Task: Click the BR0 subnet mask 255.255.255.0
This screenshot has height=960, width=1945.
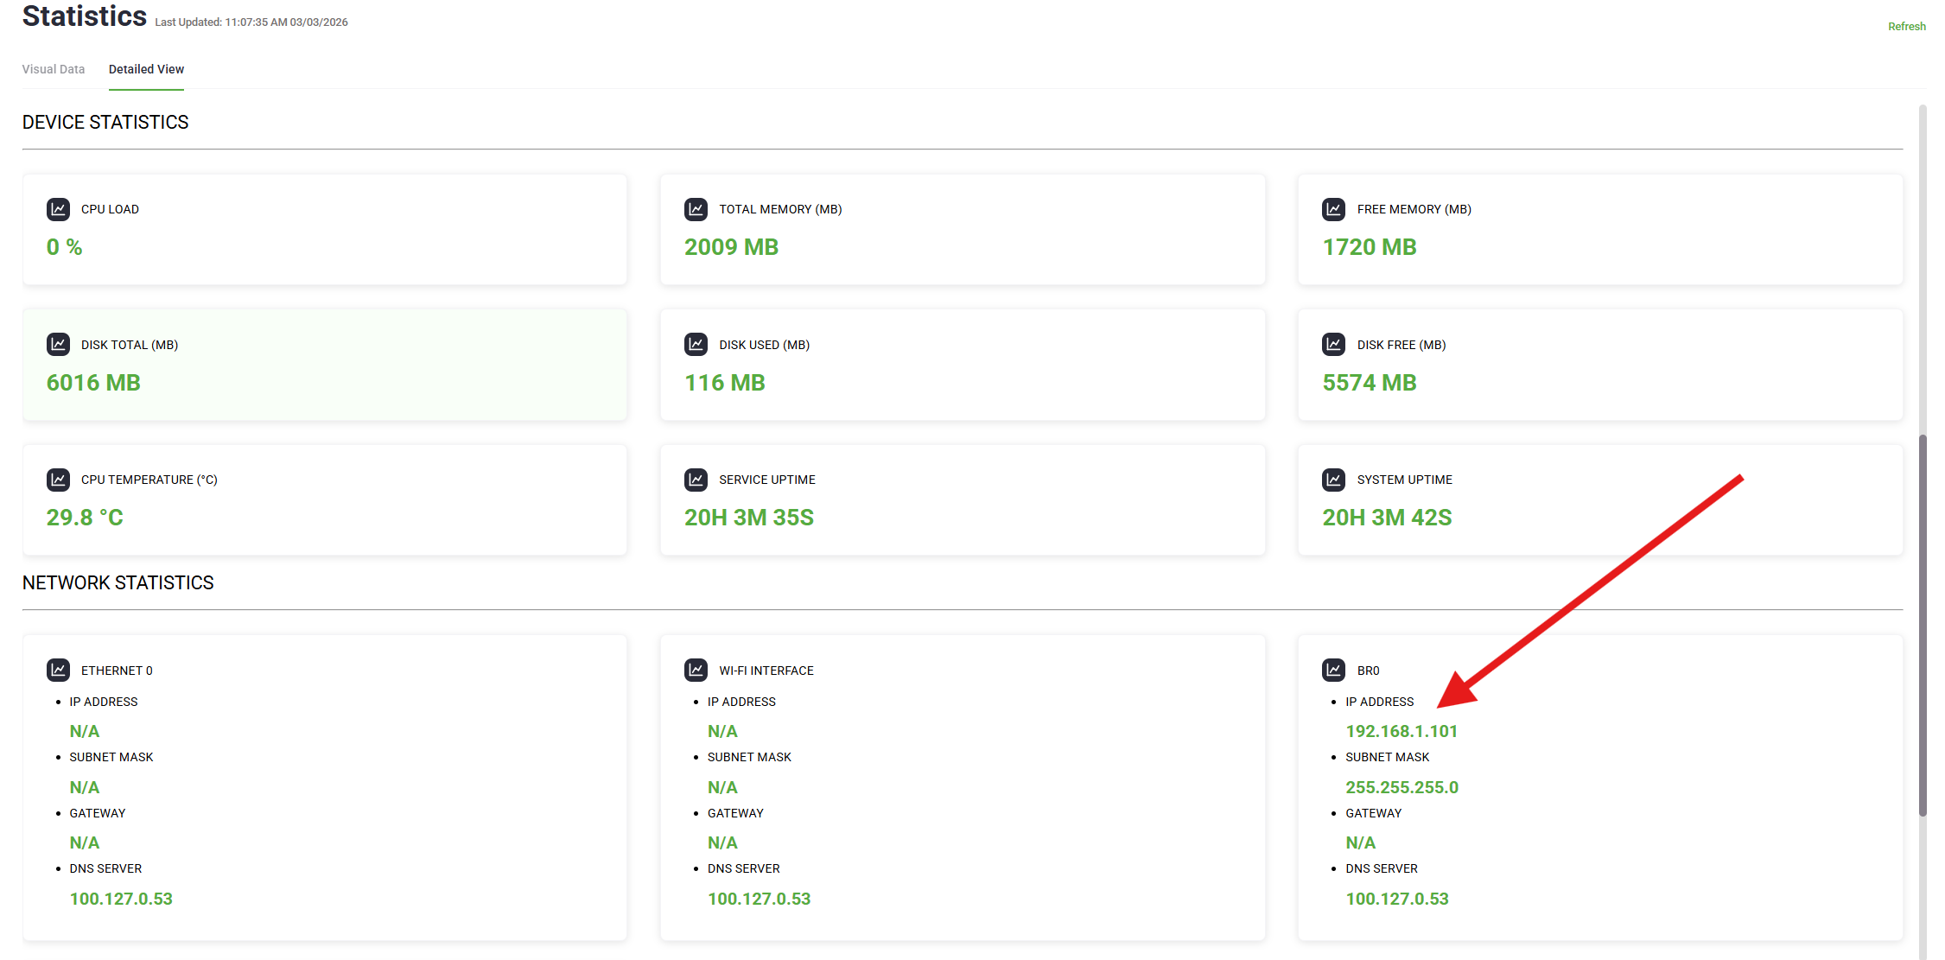Action: [1402, 788]
